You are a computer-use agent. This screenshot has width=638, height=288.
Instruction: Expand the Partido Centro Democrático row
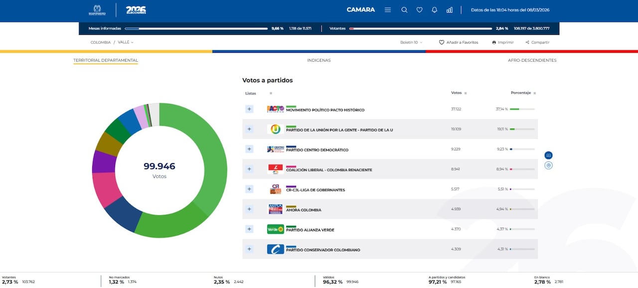click(x=249, y=149)
